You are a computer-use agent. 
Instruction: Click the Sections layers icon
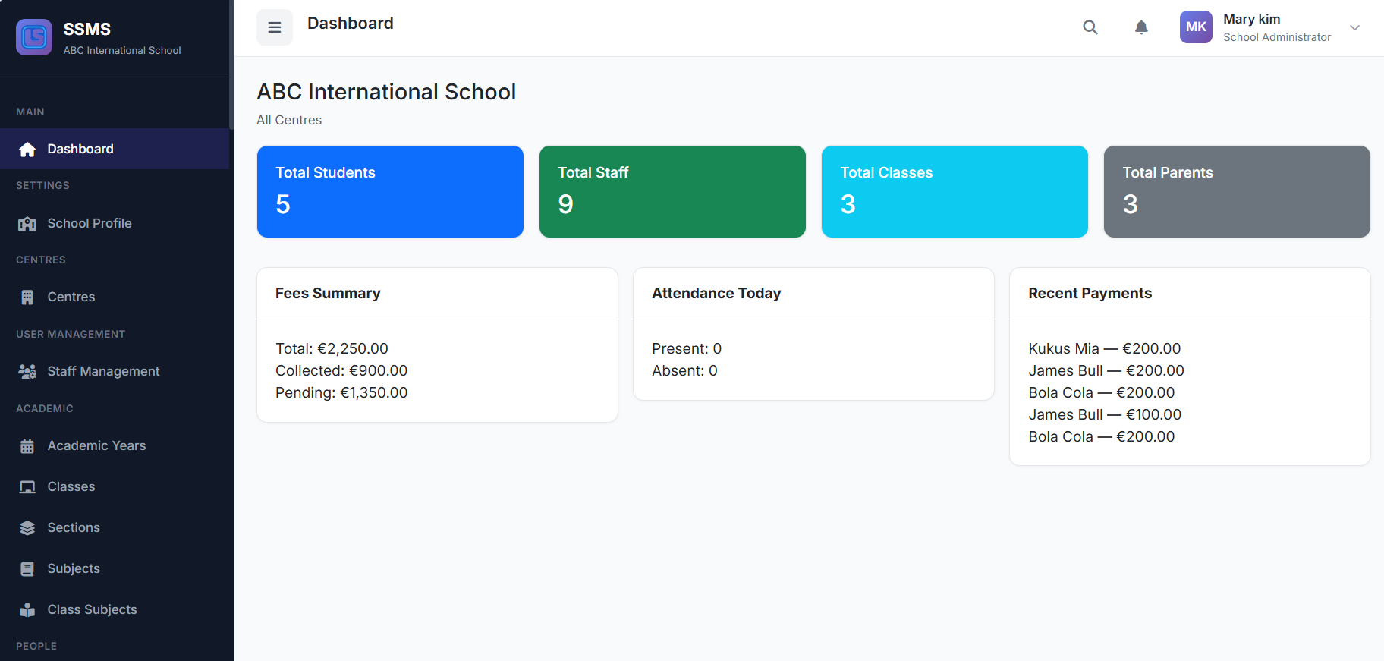(x=27, y=528)
